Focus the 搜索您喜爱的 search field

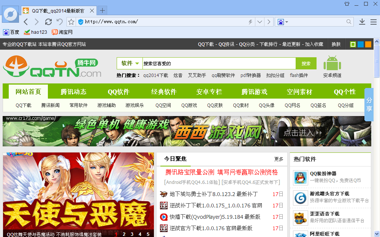(x=219, y=63)
